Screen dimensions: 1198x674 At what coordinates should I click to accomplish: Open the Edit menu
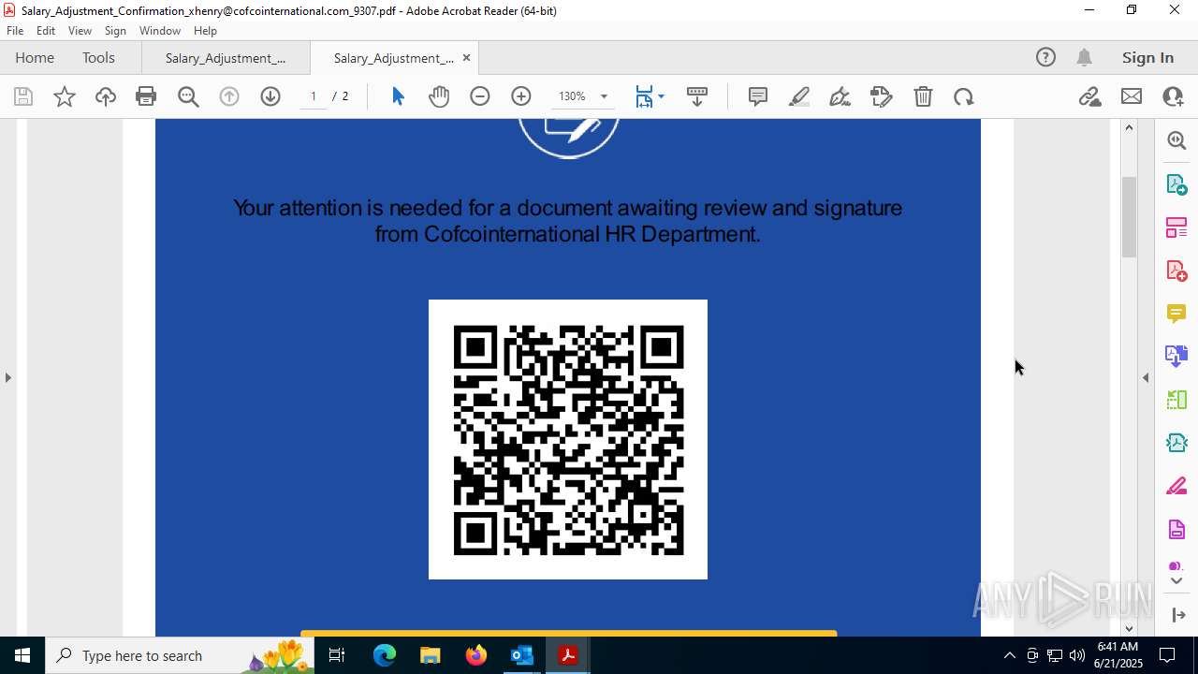46,31
